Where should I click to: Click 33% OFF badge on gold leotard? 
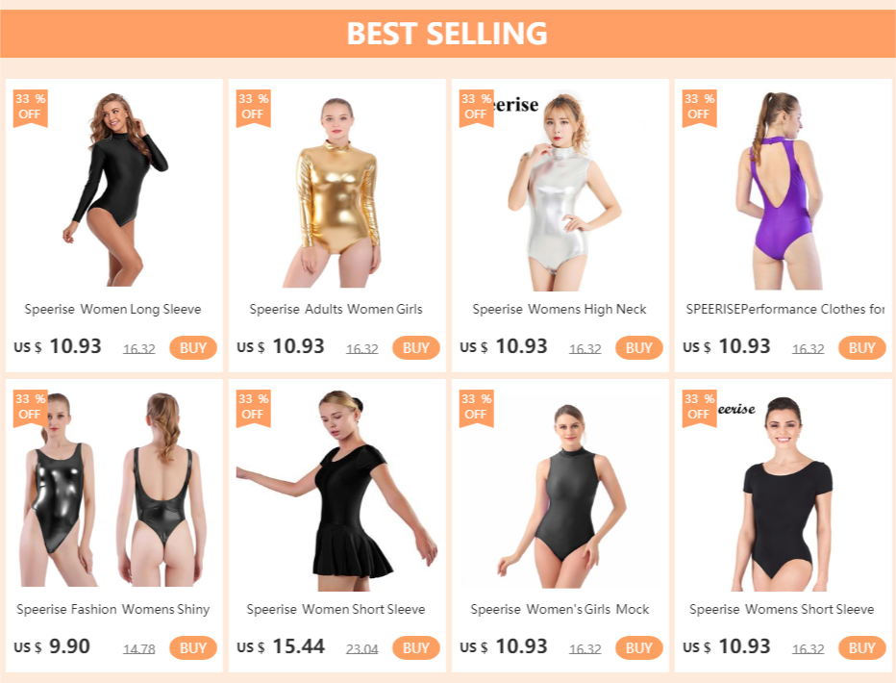click(x=253, y=108)
